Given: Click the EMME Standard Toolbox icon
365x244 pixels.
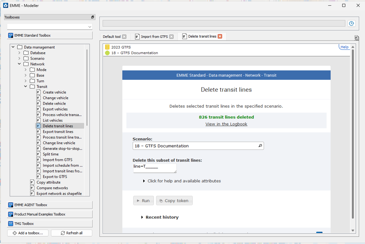Looking at the screenshot, I should (x=11, y=35).
